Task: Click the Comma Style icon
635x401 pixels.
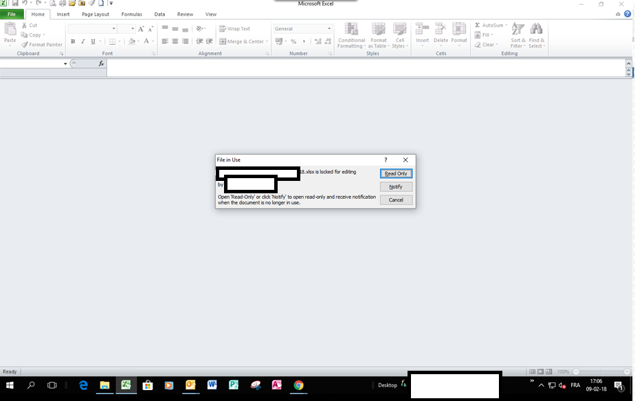Action: point(304,41)
